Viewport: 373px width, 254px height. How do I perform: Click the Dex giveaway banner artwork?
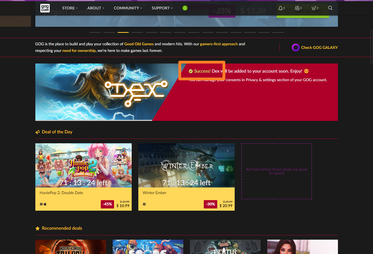108,92
